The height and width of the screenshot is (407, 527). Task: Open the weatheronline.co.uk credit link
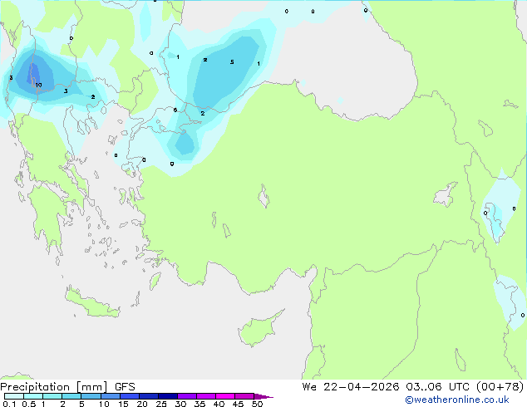(x=457, y=400)
